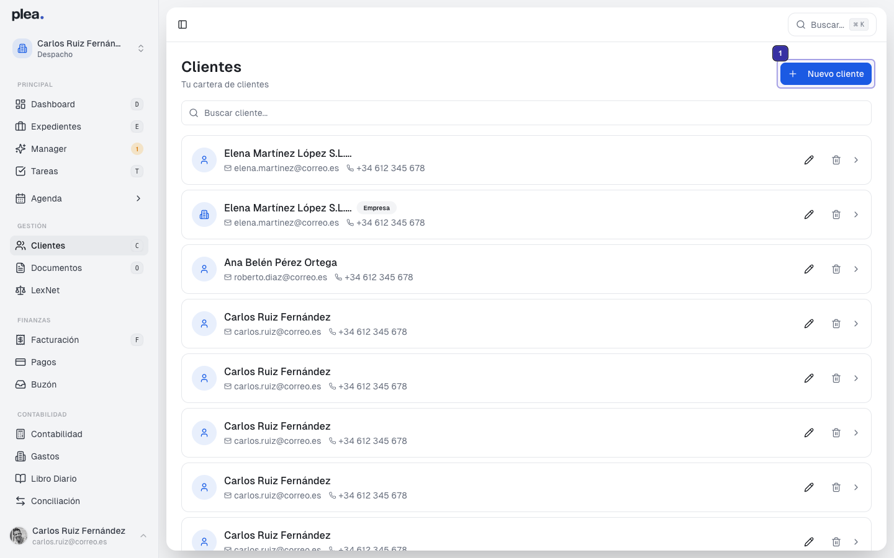
Task: Go to LexNet from the sidebar
Action: tap(45, 290)
